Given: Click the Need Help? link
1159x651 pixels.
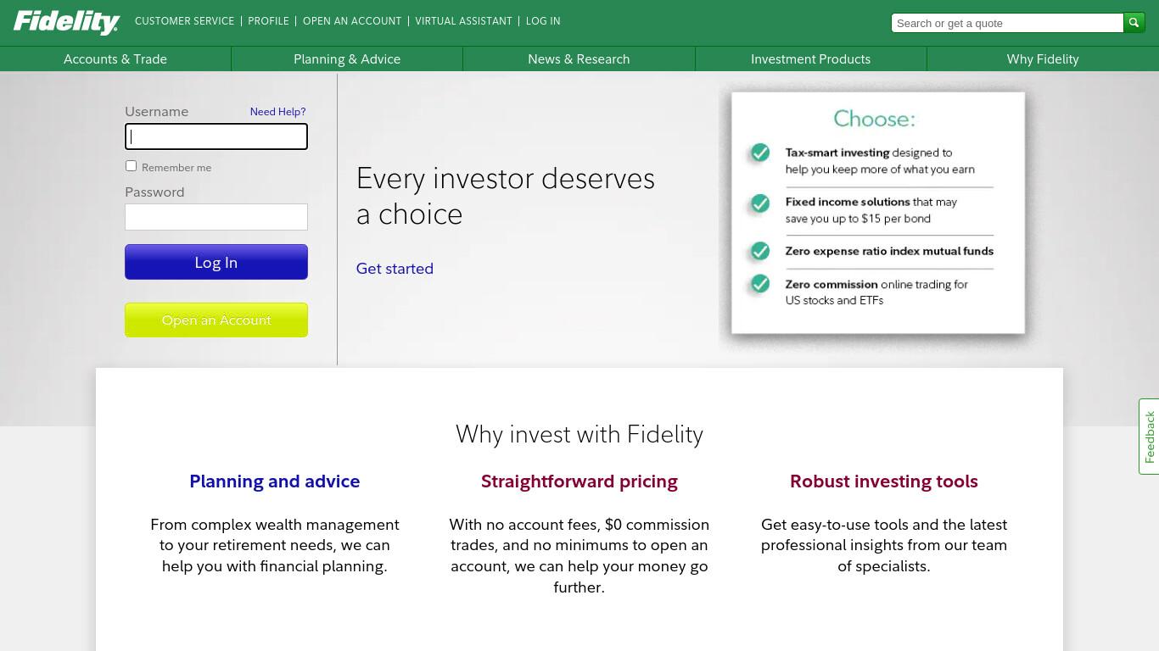Looking at the screenshot, I should (277, 111).
